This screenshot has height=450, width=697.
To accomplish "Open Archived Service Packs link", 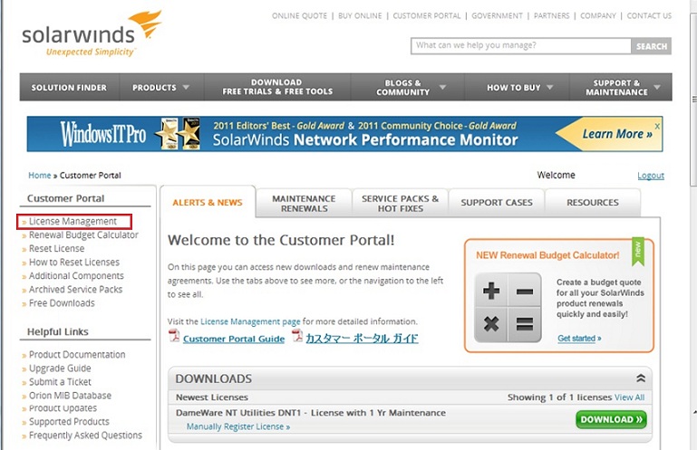I will point(75,290).
